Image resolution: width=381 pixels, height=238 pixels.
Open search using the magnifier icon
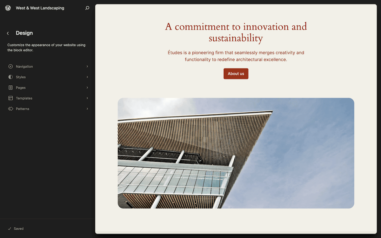tap(87, 8)
